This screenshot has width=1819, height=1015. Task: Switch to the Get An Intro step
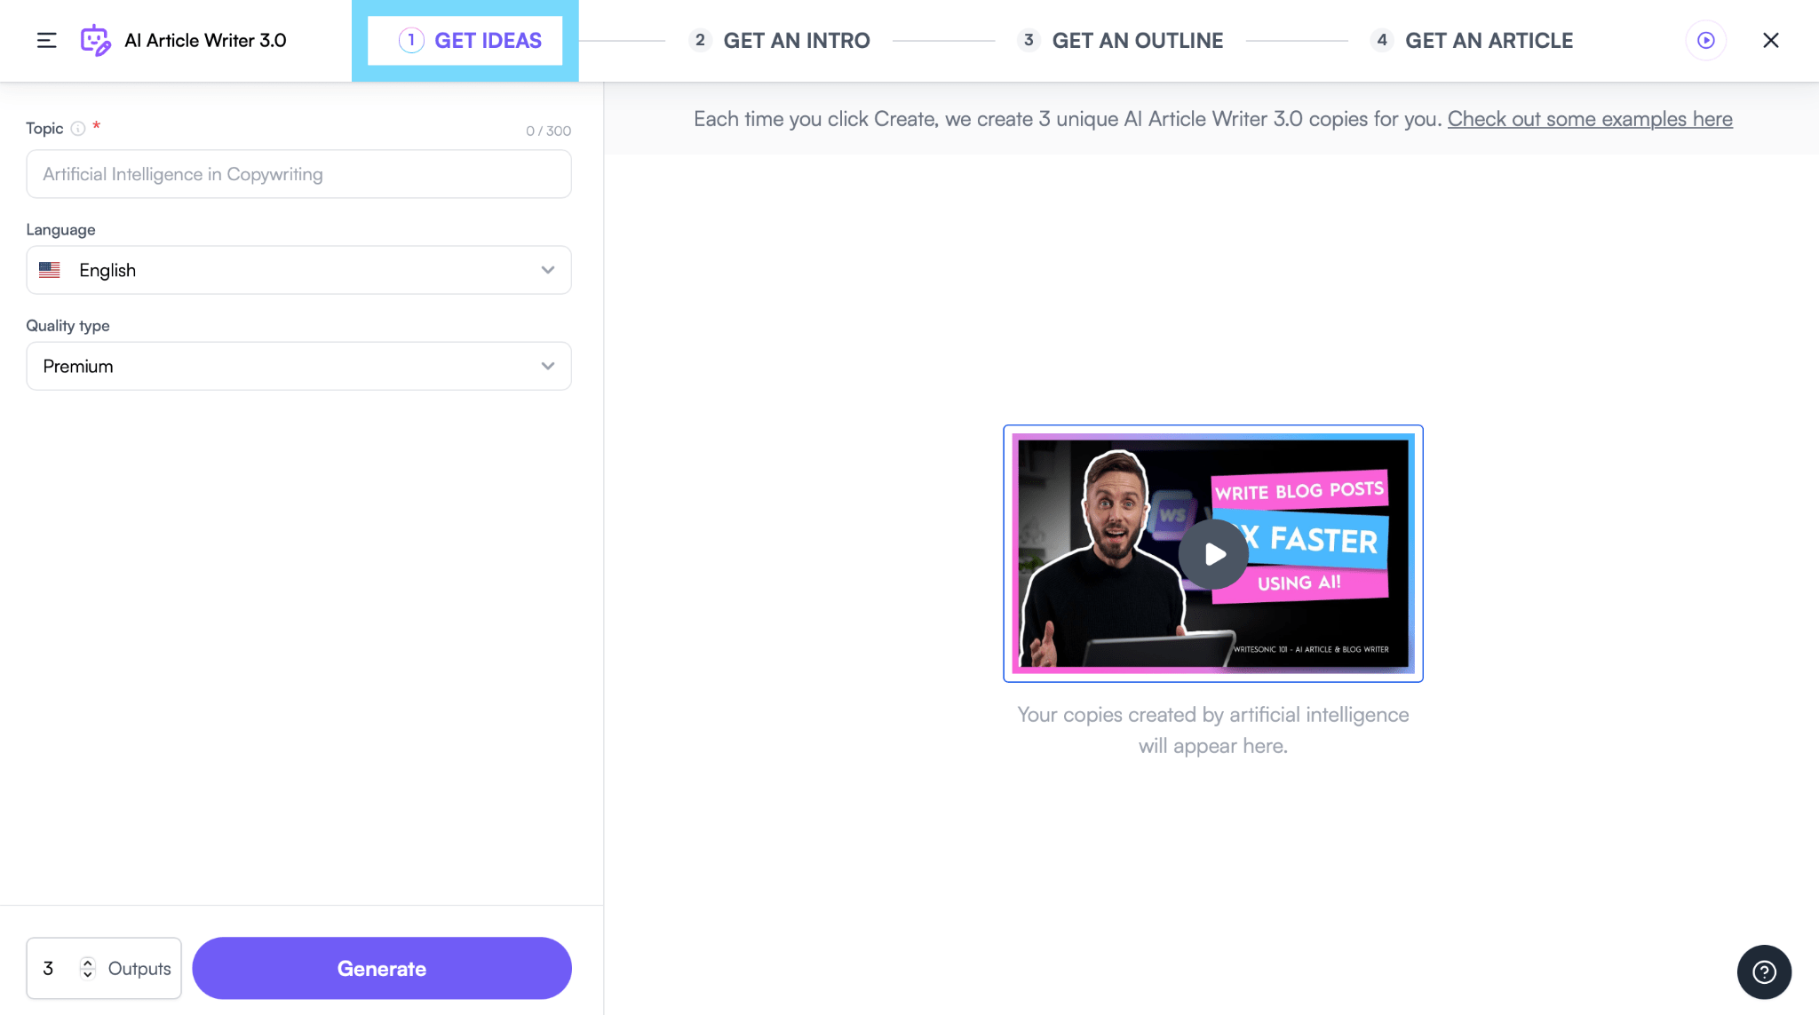[779, 40]
